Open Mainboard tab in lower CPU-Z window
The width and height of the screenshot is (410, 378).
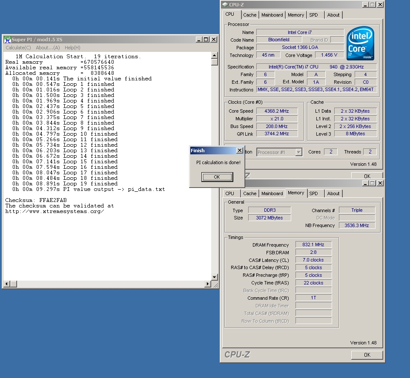coord(272,193)
